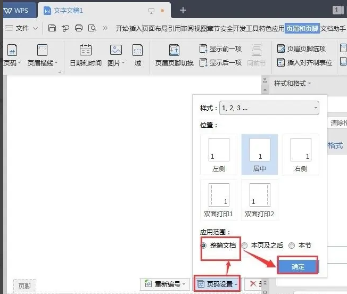Insert 日期和时间 date and time
The width and height of the screenshot is (347, 294).
click(86, 55)
